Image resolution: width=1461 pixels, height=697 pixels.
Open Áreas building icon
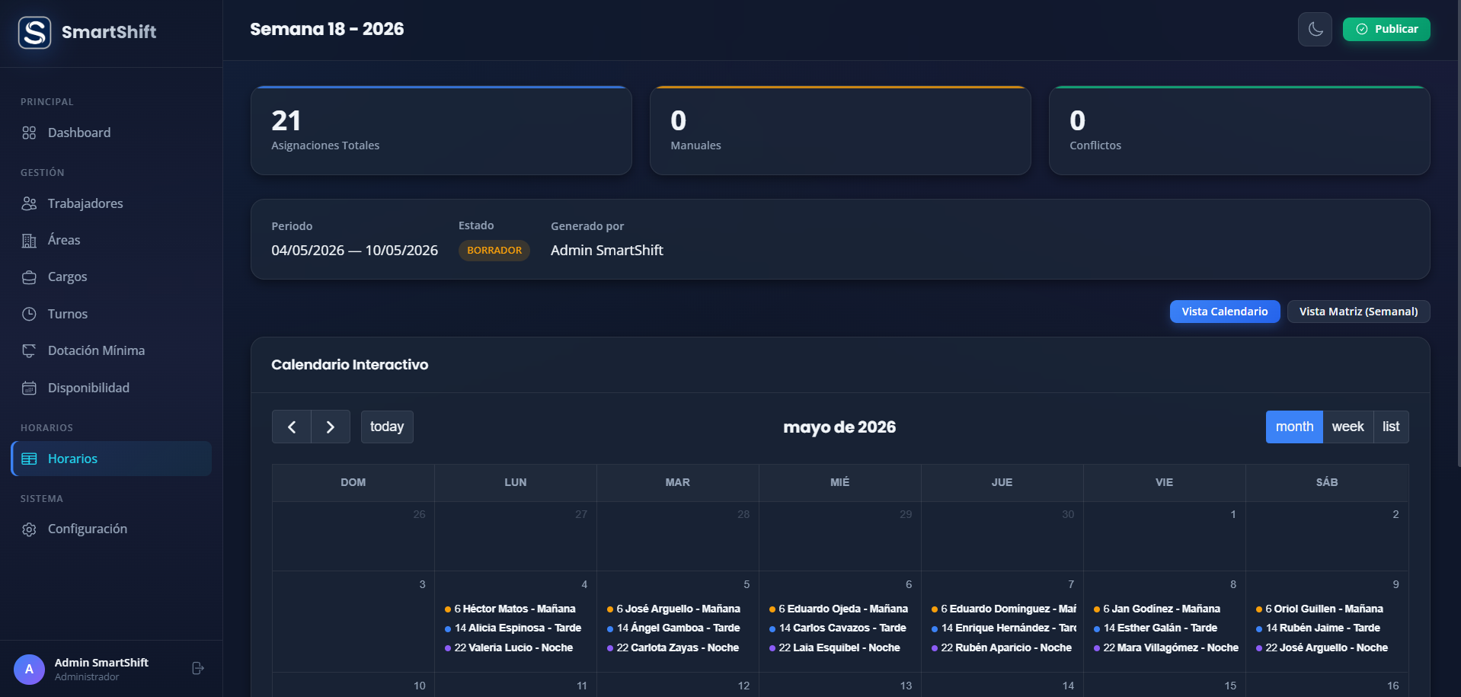(29, 241)
